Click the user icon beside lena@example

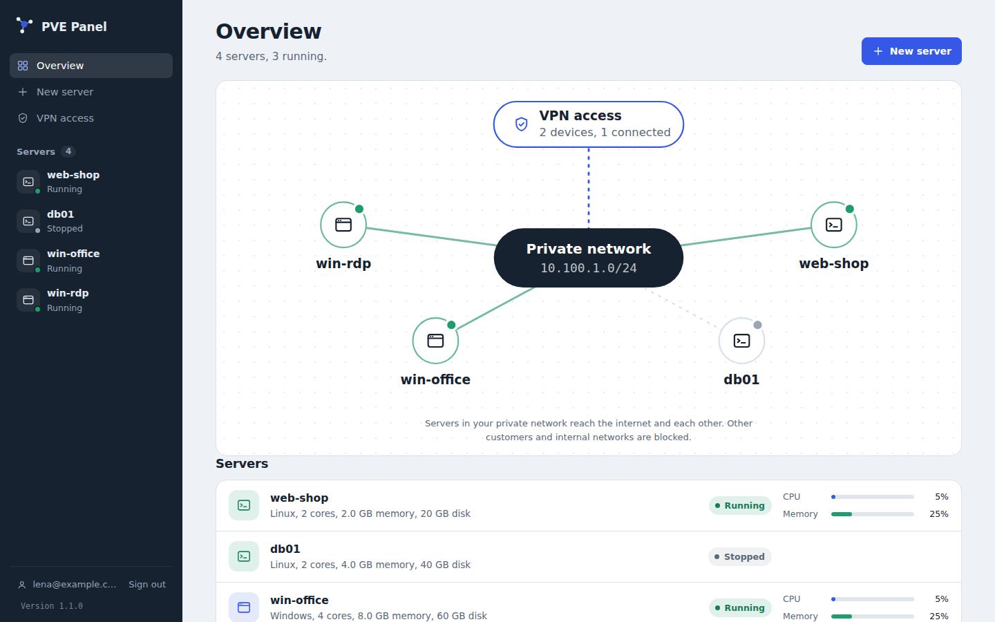[22, 585]
